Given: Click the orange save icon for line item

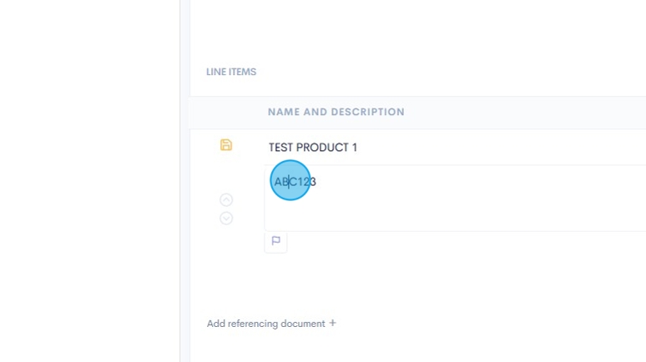Looking at the screenshot, I should (x=226, y=145).
